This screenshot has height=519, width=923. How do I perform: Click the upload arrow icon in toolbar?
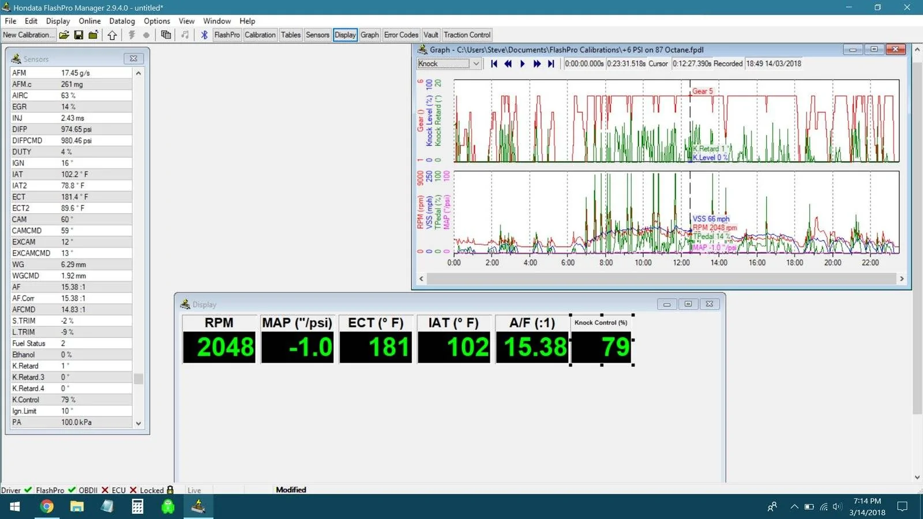click(x=112, y=35)
